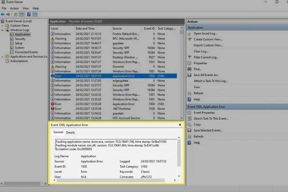Click the Help toolbar icon

pyautogui.click(x=29, y=14)
